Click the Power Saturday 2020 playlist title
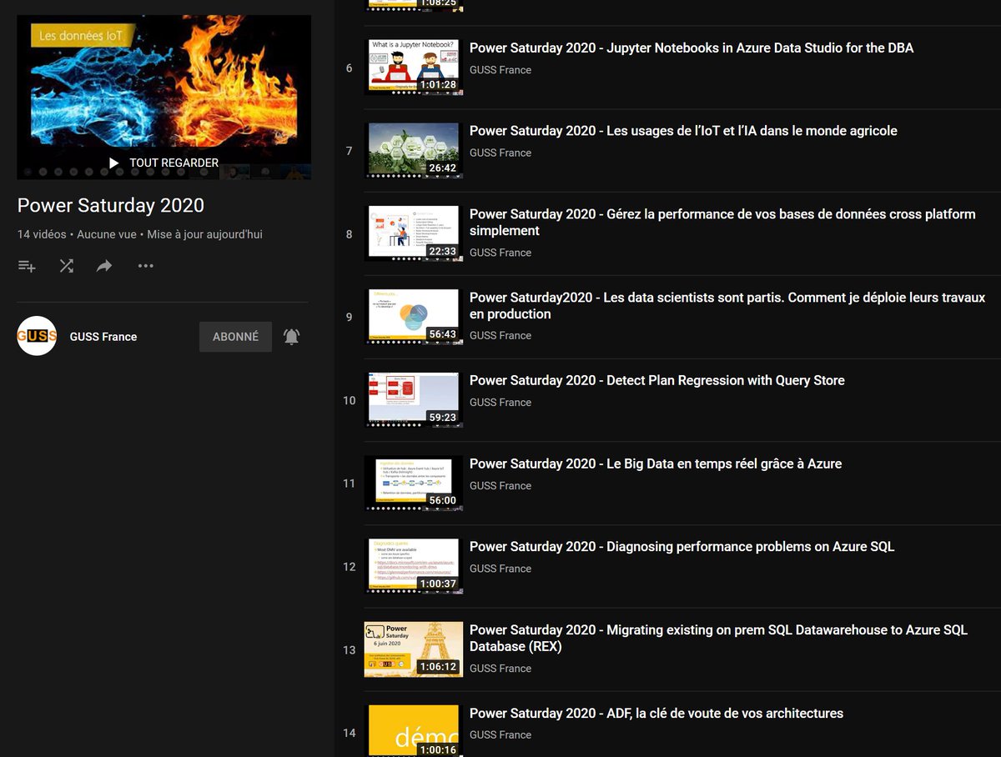Viewport: 1001px width, 757px height. pyautogui.click(x=111, y=206)
